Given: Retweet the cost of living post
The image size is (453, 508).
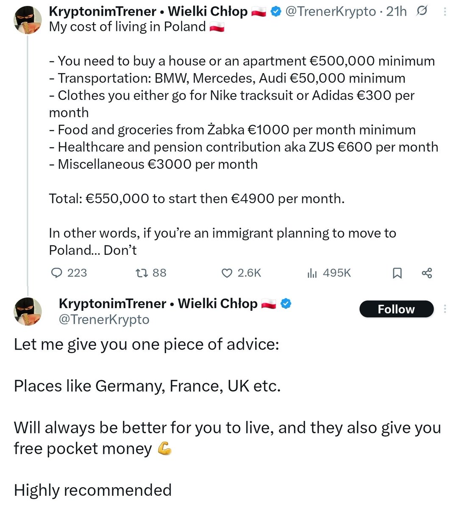Looking at the screenshot, I should [141, 273].
